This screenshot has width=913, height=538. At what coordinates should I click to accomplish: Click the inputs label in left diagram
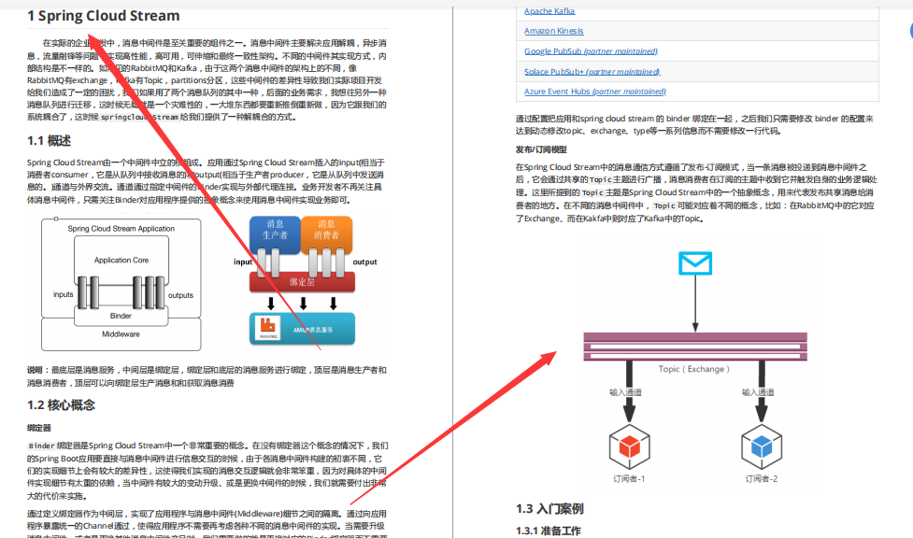tap(63, 294)
